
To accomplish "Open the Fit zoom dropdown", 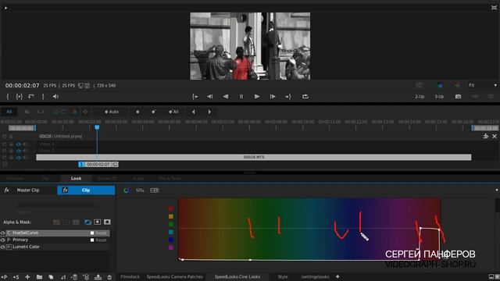I will [483, 85].
